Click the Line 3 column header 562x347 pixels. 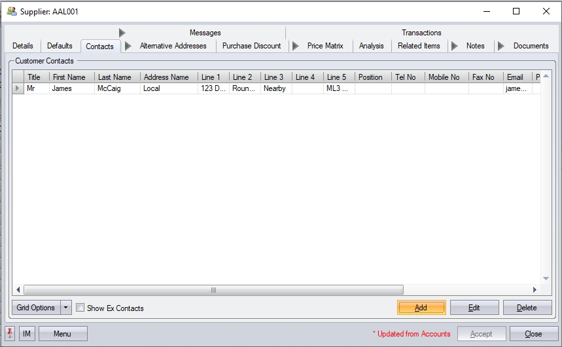276,77
